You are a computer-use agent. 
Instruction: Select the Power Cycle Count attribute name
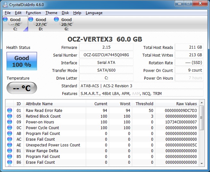pos(42,128)
